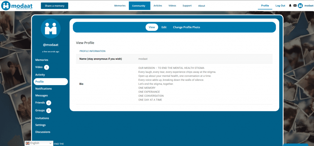Click the small user avatar in top bar

pos(300,6)
